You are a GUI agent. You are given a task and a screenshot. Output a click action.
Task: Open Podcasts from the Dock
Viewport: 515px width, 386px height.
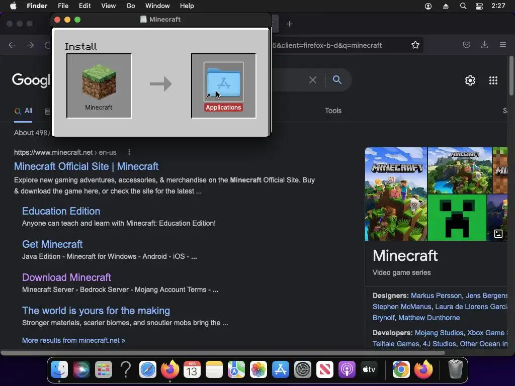347,370
